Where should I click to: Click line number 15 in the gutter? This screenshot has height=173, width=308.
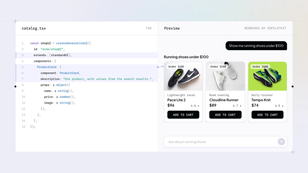[23, 127]
